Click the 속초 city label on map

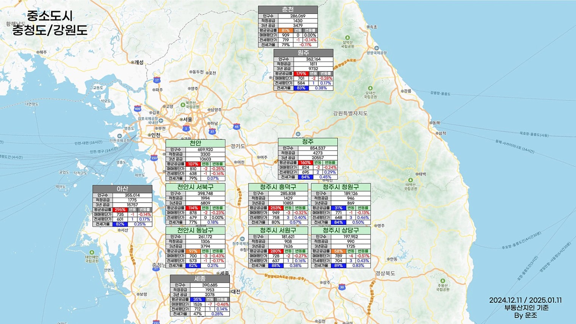pos(374,27)
